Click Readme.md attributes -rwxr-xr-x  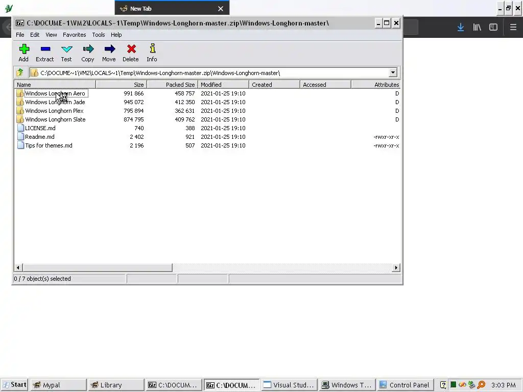pyautogui.click(x=386, y=137)
